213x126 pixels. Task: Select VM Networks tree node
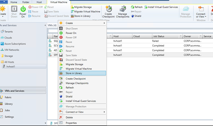click(10, 50)
